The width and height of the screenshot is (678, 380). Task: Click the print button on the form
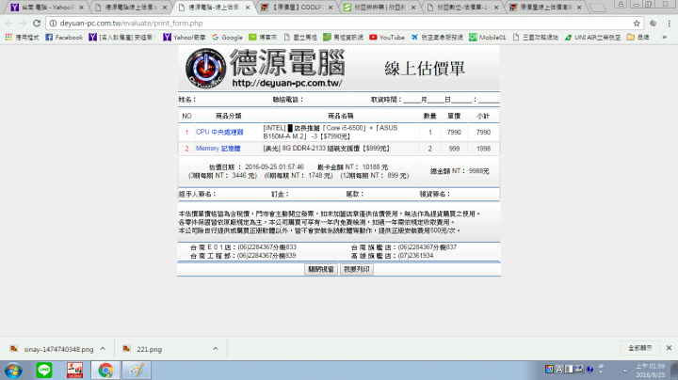pyautogui.click(x=356, y=269)
